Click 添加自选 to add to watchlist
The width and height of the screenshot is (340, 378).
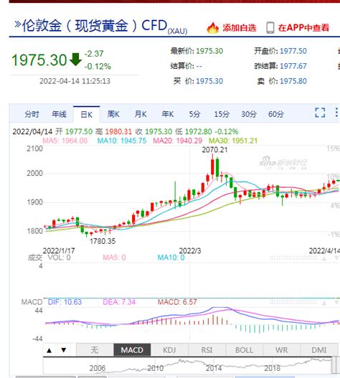pos(239,28)
